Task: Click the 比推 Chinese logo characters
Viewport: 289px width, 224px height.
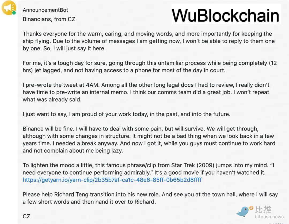Action: [263, 210]
